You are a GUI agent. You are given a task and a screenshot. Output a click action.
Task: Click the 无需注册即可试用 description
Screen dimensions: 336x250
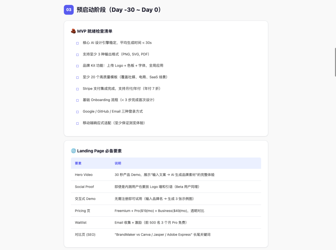tap(154, 199)
